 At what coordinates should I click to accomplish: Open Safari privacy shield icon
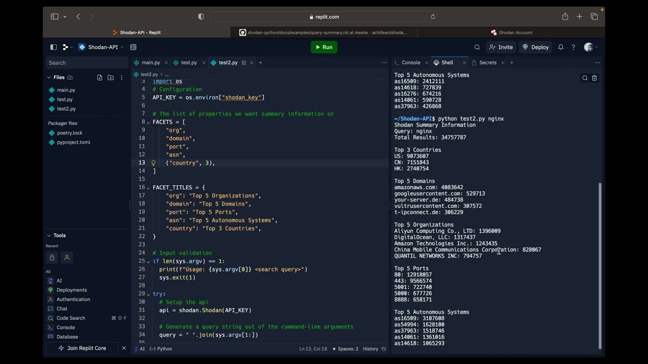201,17
